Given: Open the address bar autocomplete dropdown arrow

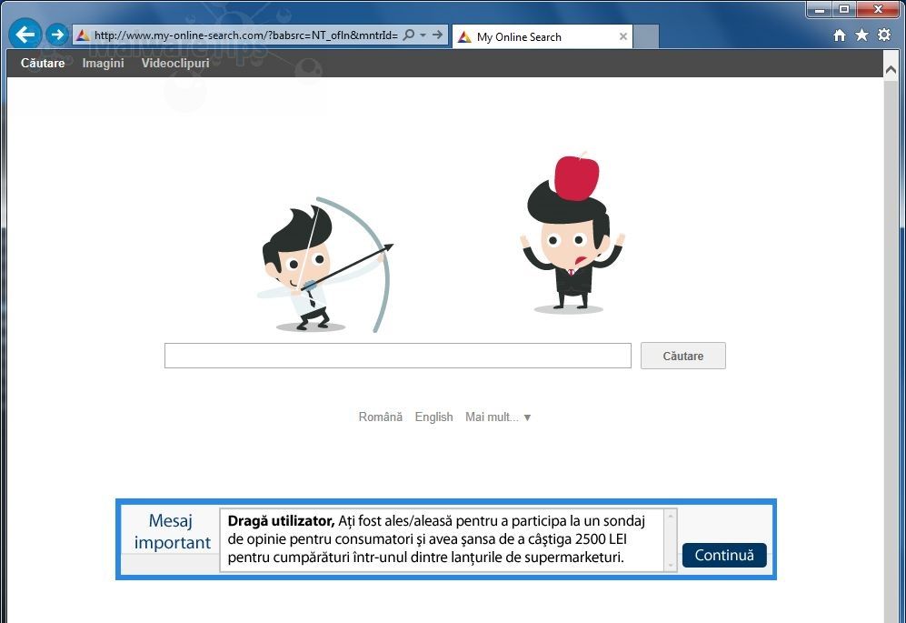Looking at the screenshot, I should (x=423, y=35).
